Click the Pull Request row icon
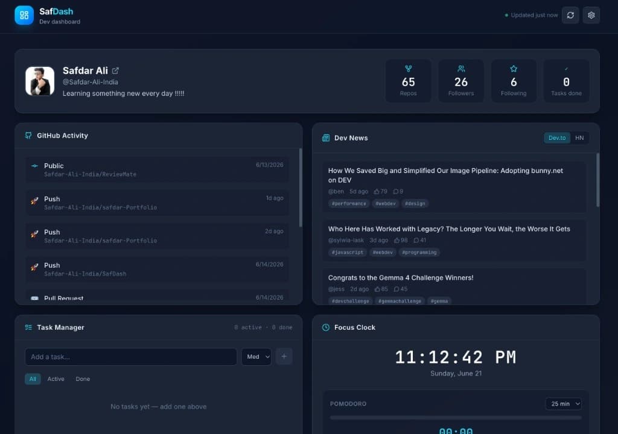Viewport: 618px width, 434px height. pyautogui.click(x=34, y=298)
